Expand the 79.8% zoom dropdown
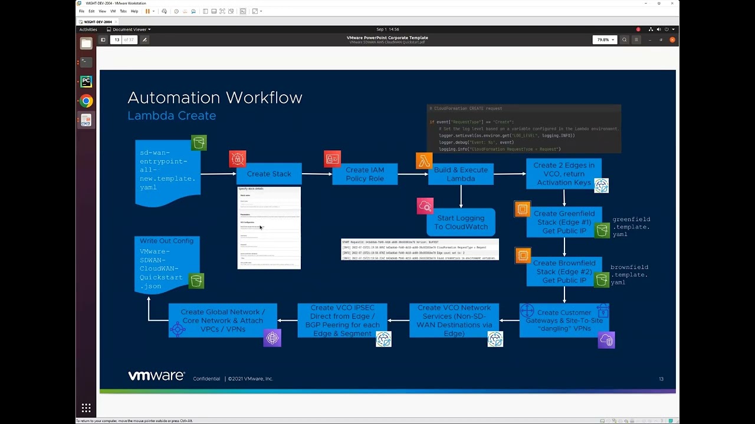 pos(605,40)
